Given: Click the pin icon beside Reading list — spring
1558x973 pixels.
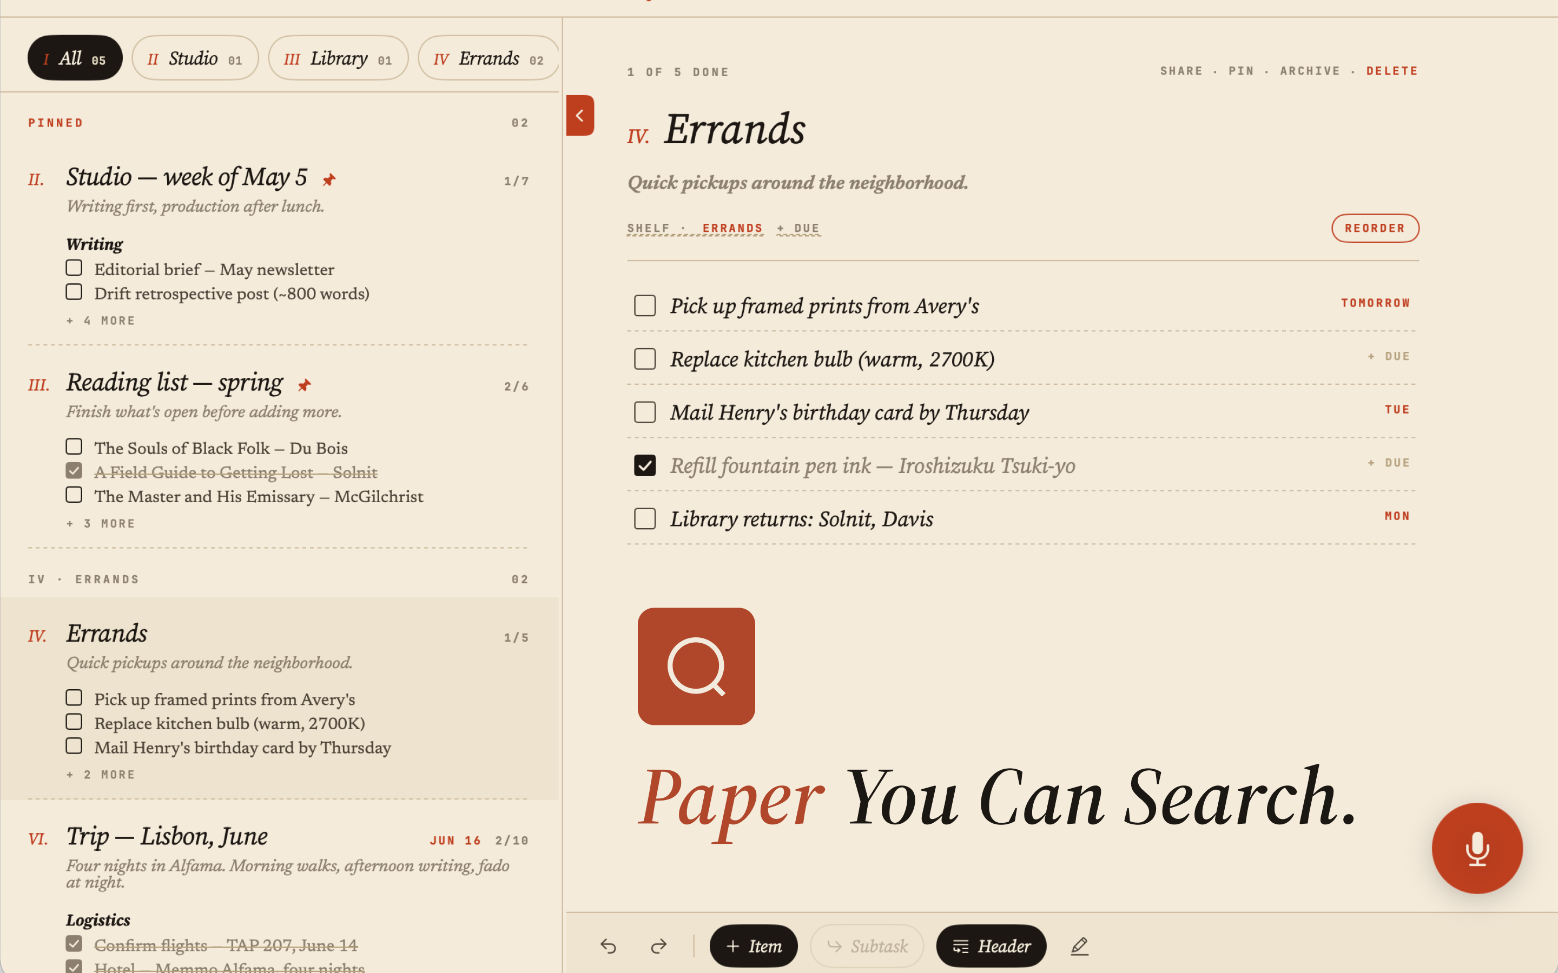Looking at the screenshot, I should coord(304,385).
